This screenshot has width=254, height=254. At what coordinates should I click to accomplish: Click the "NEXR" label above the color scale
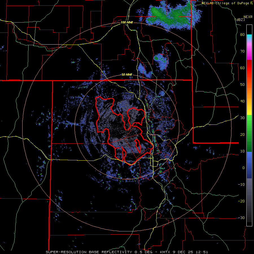(x=248, y=17)
